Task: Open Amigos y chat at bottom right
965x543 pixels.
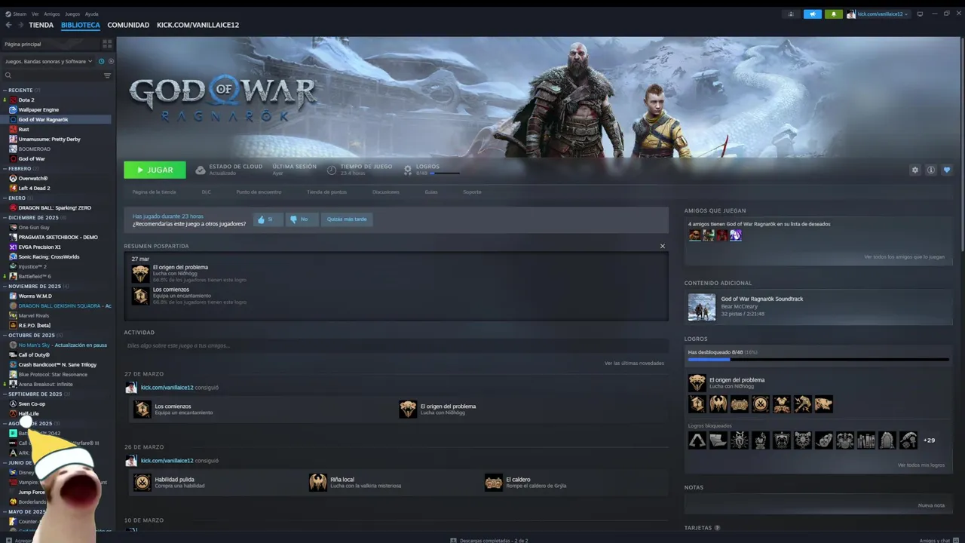Action: tap(938, 540)
